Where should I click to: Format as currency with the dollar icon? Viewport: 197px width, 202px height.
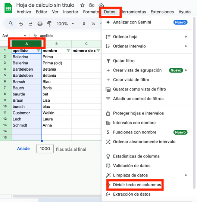(84, 24)
